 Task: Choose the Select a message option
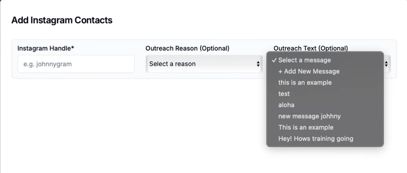coord(305,60)
